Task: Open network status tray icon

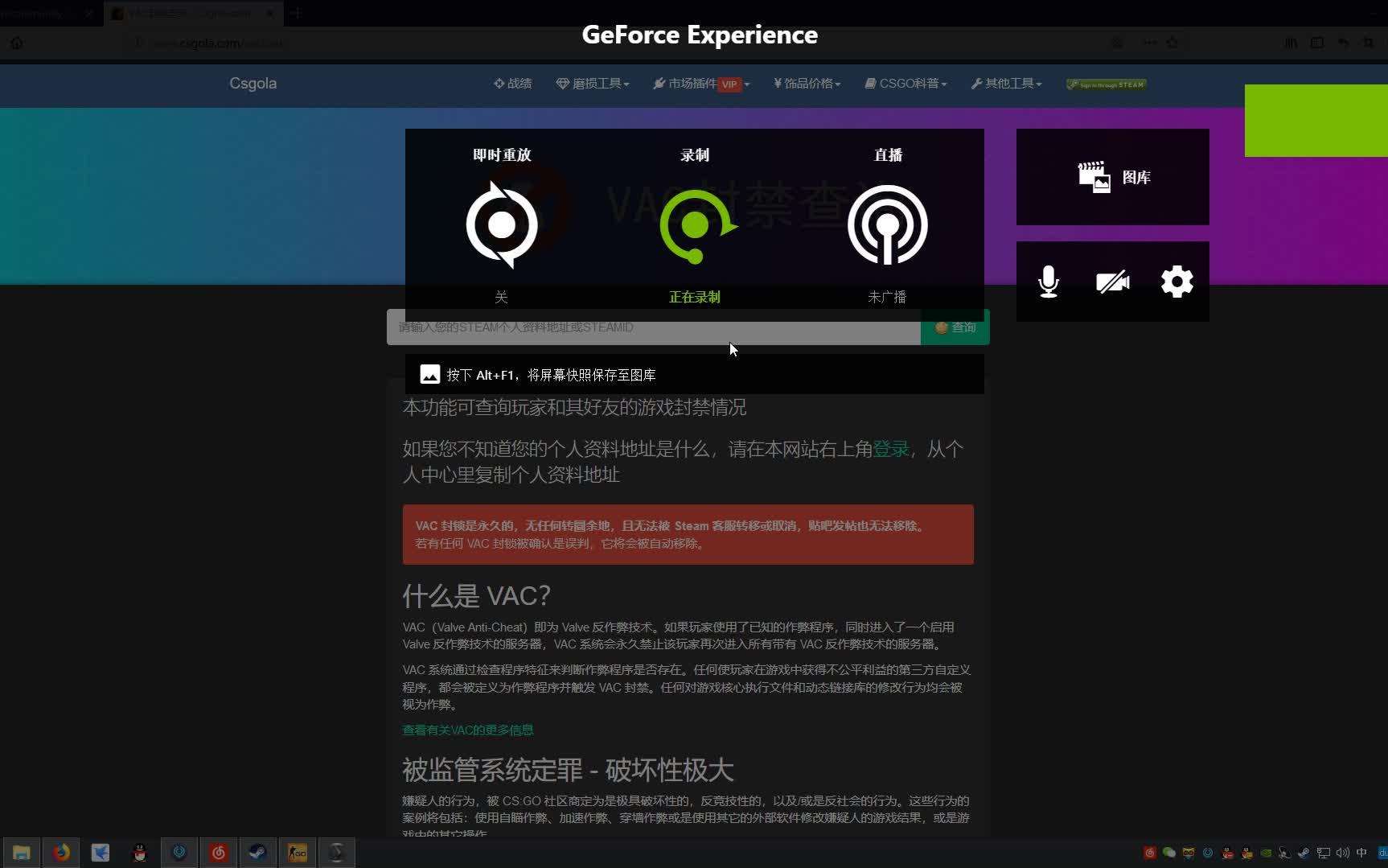Action: [x=1323, y=853]
